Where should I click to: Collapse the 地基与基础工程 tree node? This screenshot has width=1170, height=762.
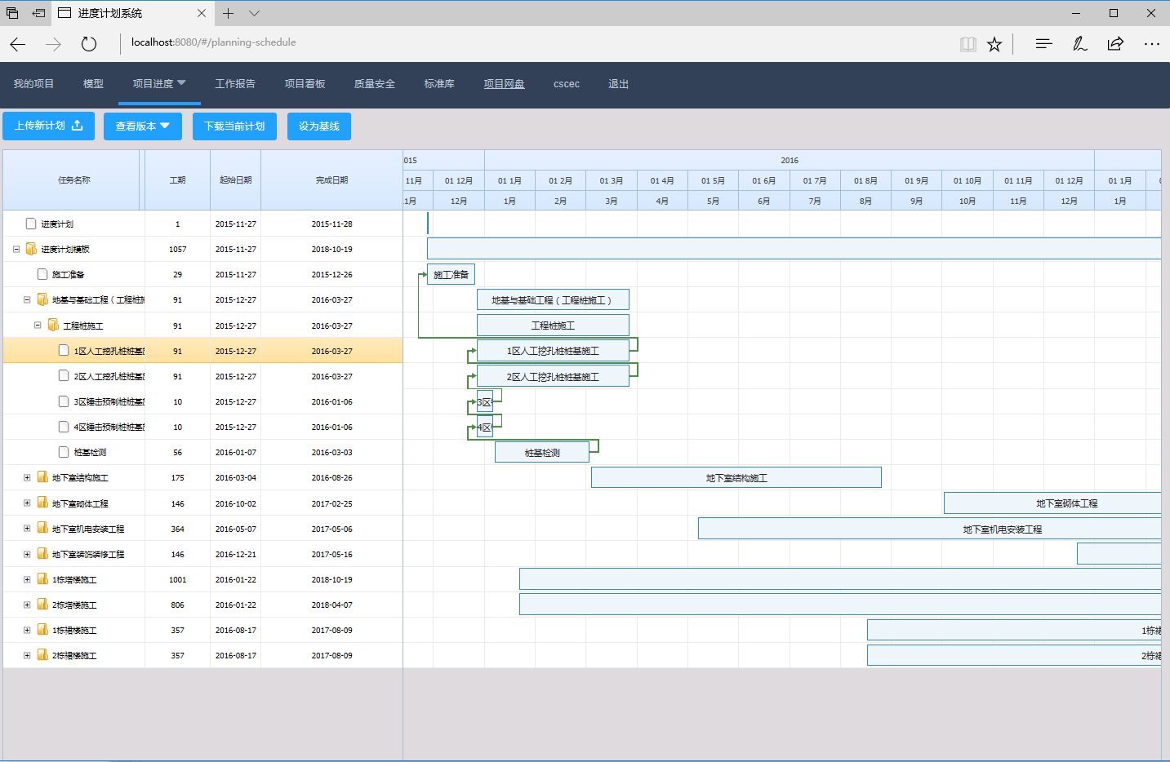[27, 299]
